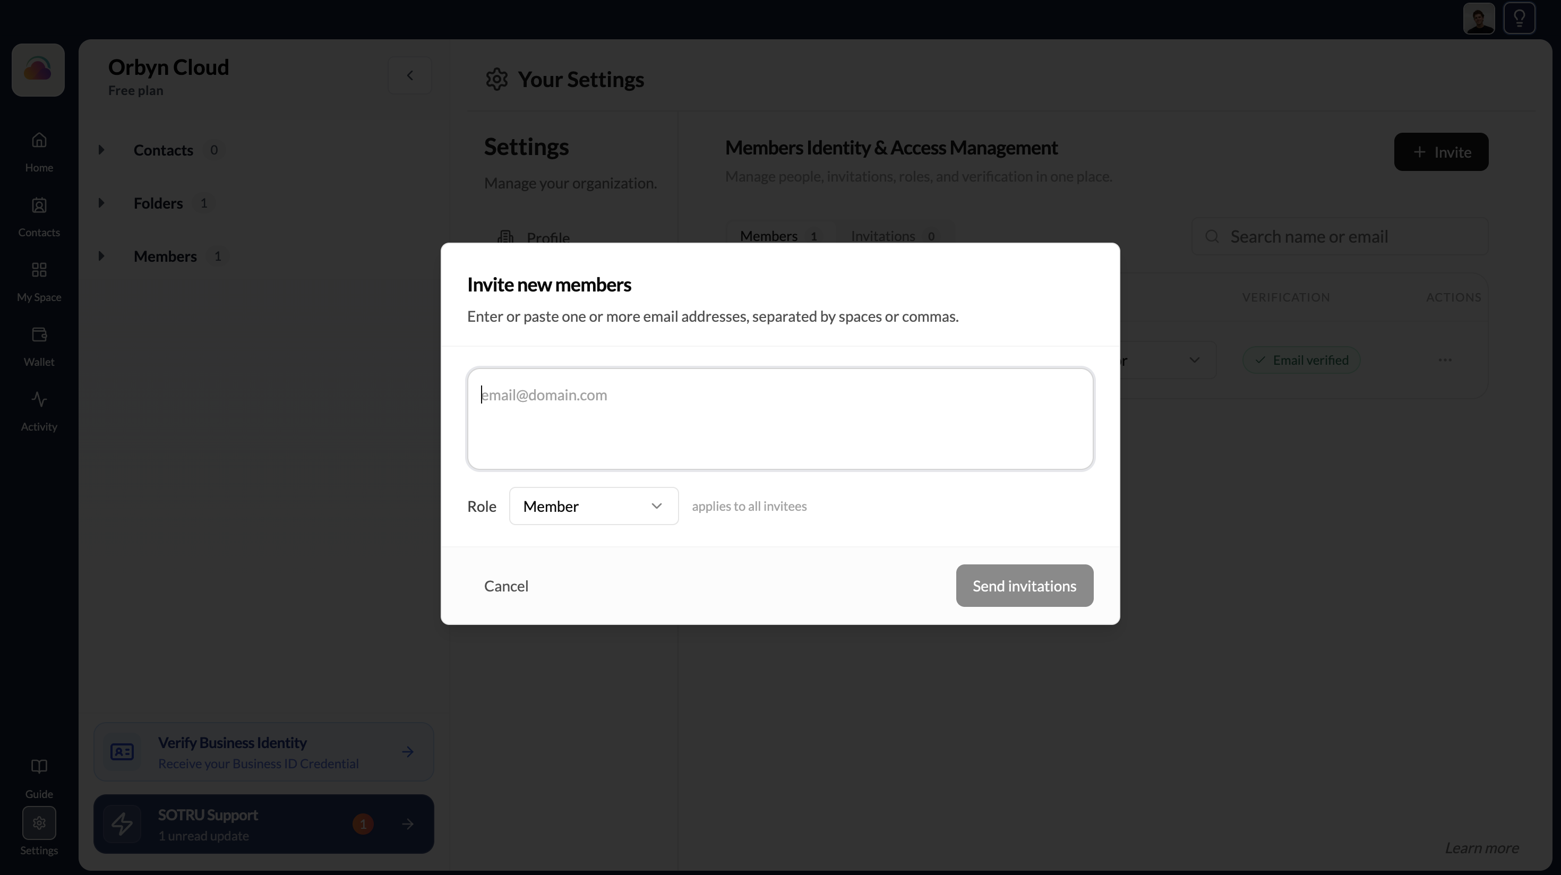The image size is (1561, 875).
Task: Click the arrow on Verify Business Identity
Action: 408,752
